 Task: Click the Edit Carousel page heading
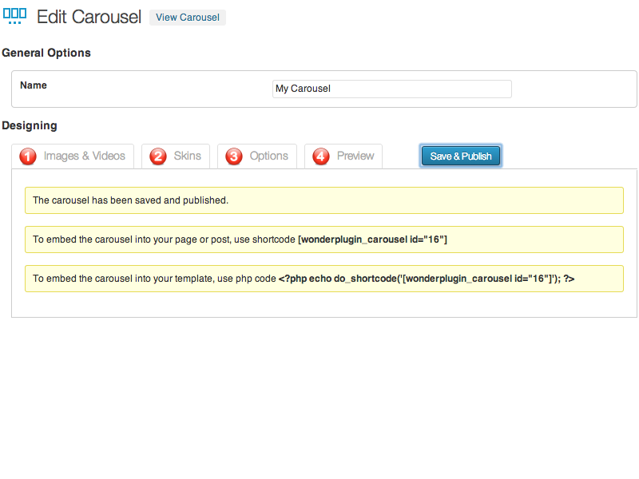coord(89,17)
